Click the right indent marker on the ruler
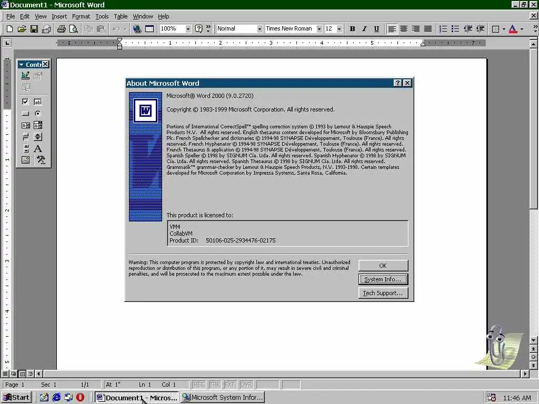 (423, 44)
